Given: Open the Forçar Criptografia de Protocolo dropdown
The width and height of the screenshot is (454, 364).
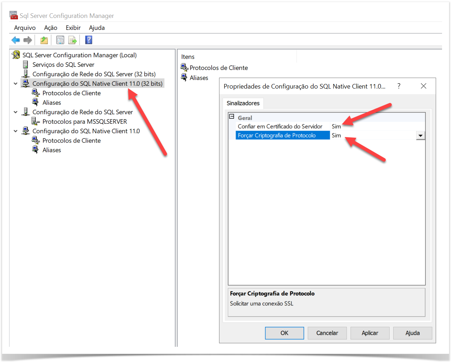Looking at the screenshot, I should pyautogui.click(x=420, y=136).
